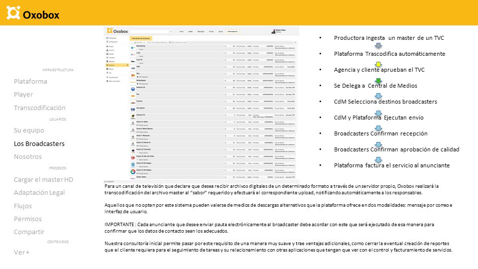Open the Compartir section
This screenshot has width=478, height=269.
(x=29, y=232)
